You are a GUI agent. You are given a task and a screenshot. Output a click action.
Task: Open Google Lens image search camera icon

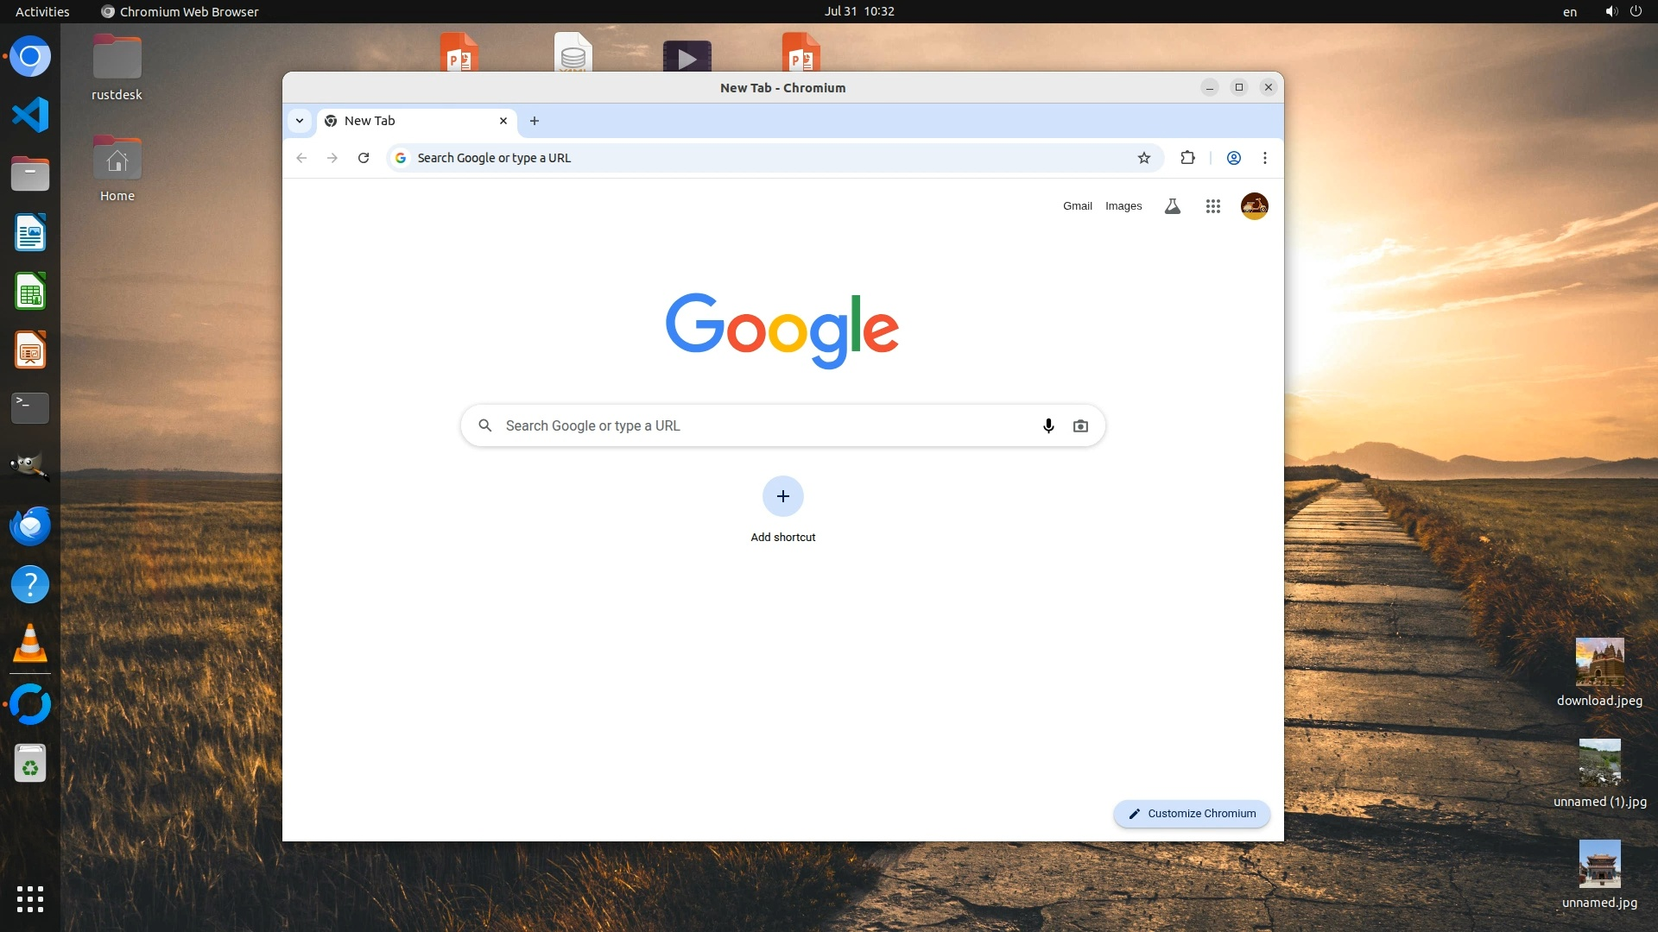coord(1080,425)
